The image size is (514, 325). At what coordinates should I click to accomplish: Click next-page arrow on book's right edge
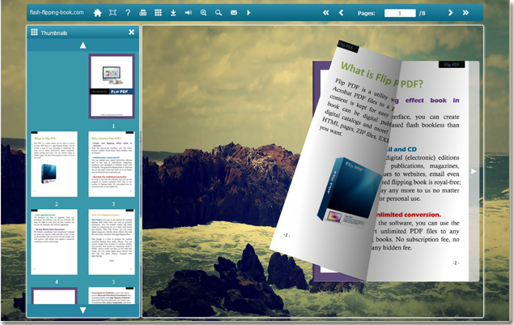click(474, 171)
